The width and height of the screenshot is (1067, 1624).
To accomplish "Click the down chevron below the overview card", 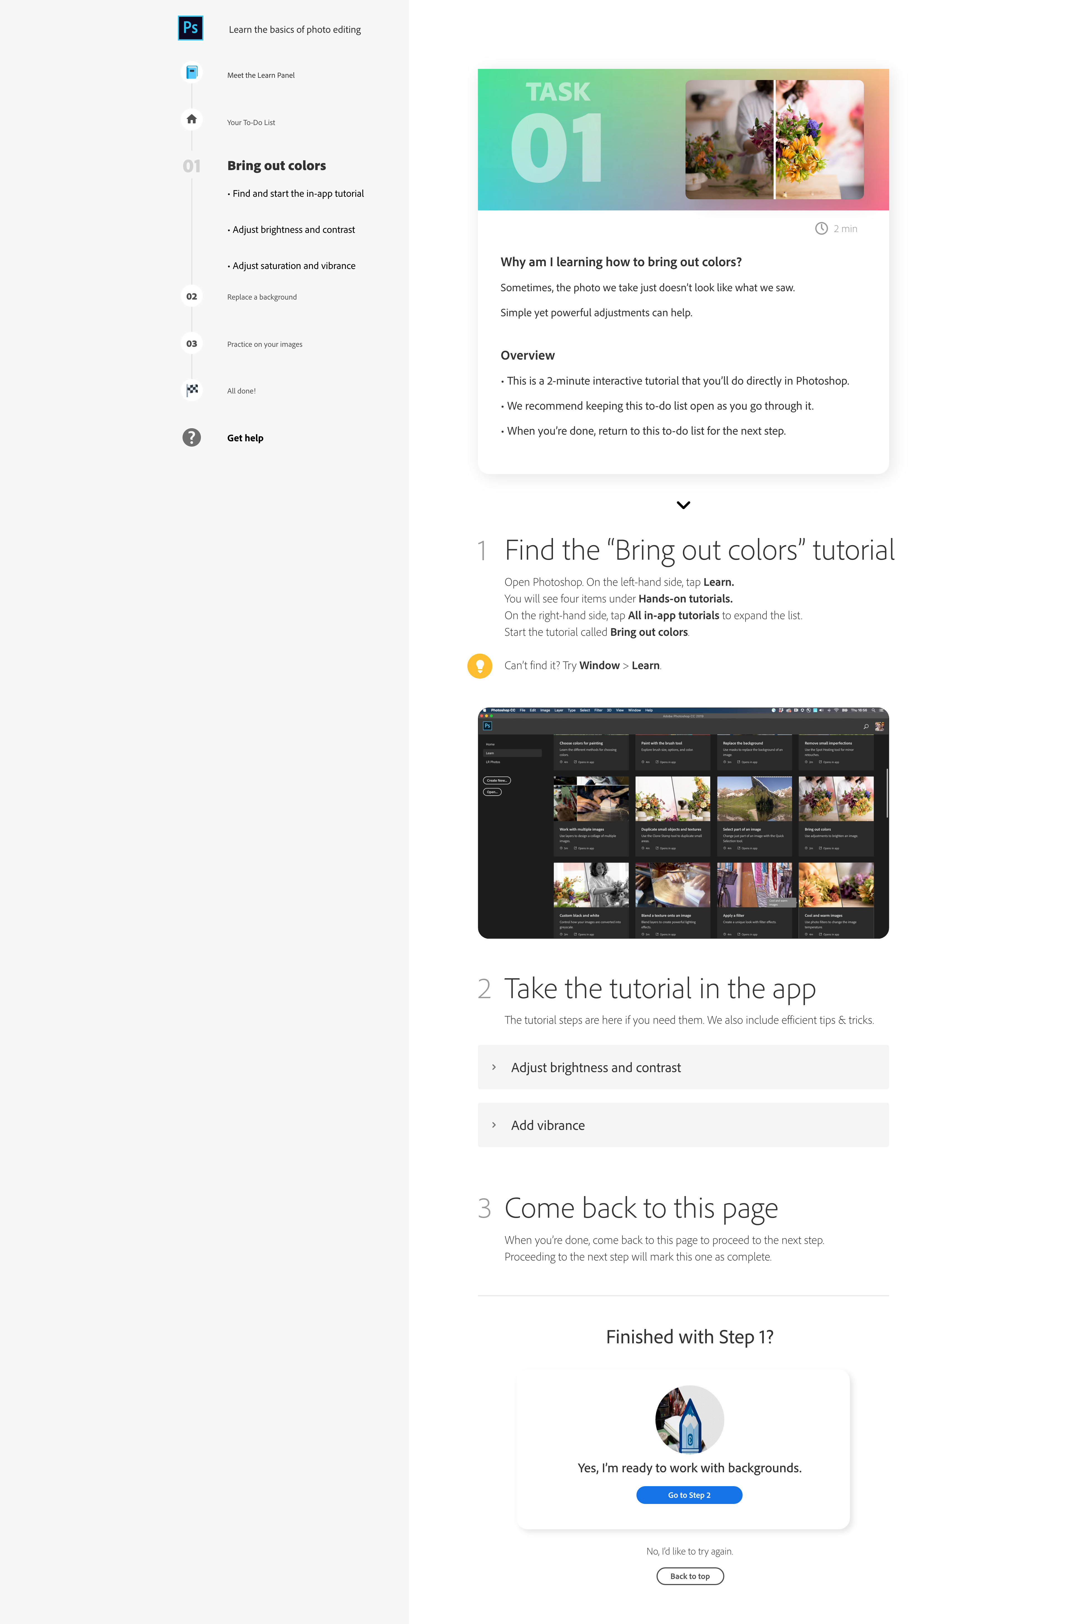I will click(683, 505).
